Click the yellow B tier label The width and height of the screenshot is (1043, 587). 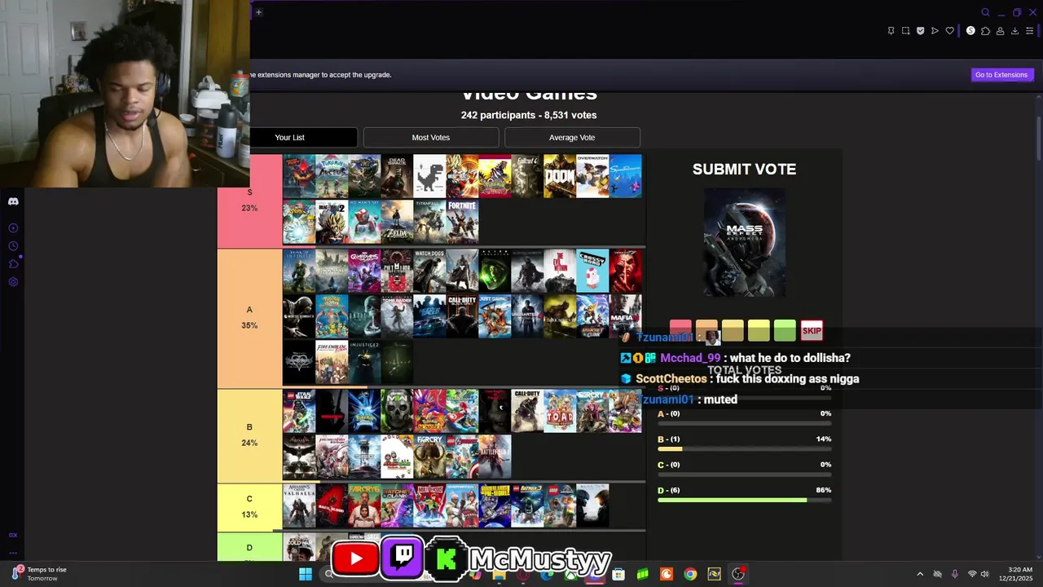click(x=250, y=435)
